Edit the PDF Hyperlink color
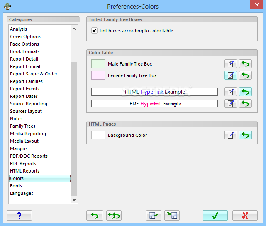266x226 pixels. tap(230, 103)
